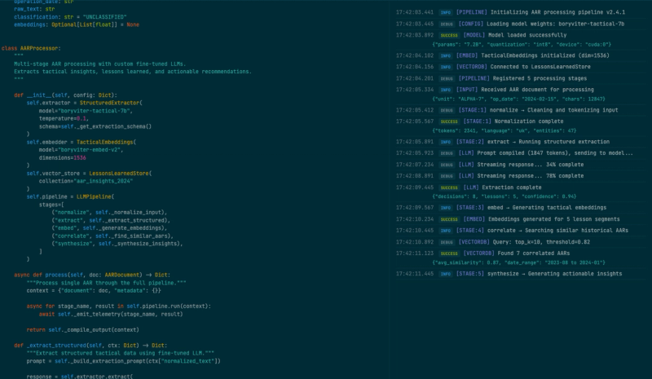
Task: Click 'await self._emit_telemetry(stage_name, result)' line
Action: (111, 315)
